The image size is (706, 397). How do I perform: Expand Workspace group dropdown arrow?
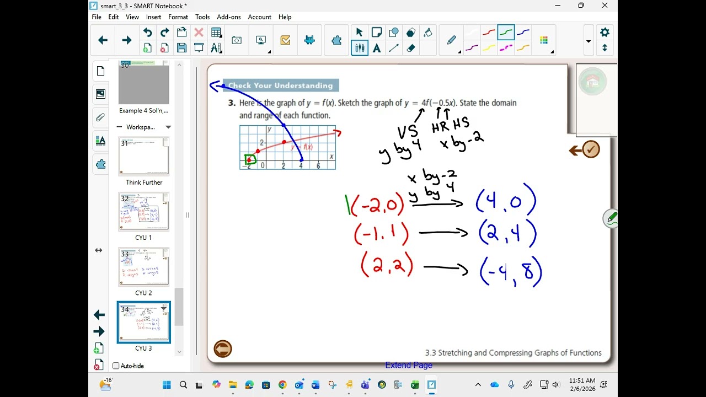pos(168,127)
